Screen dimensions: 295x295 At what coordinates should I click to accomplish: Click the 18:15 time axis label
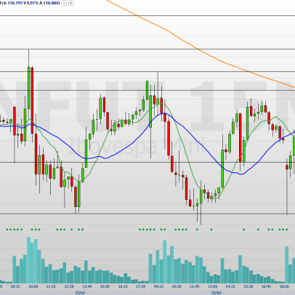[x=15, y=286]
